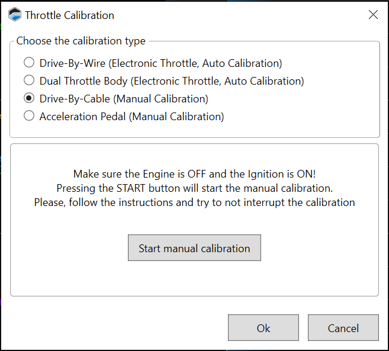Select the Drive-By-Wire radio button
This screenshot has height=351, width=389.
pyautogui.click(x=29, y=63)
